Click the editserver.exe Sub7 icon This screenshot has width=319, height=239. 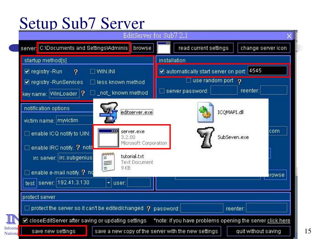tap(109, 112)
